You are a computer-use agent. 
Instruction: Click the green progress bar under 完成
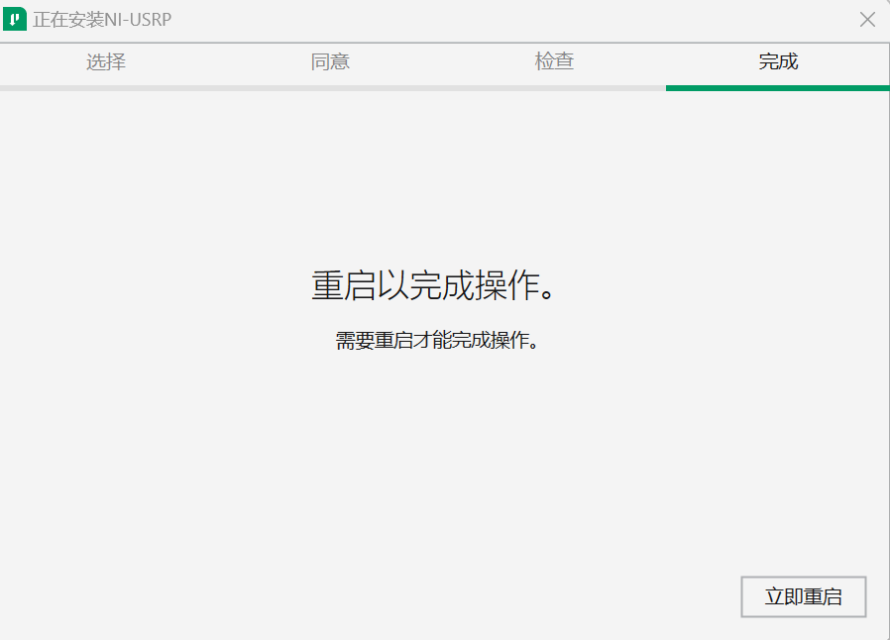(777, 86)
